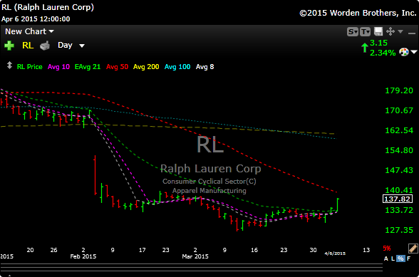Image resolution: width=419 pixels, height=277 pixels.
Task: Click the Avg 50 legend label
Action: coord(117,67)
